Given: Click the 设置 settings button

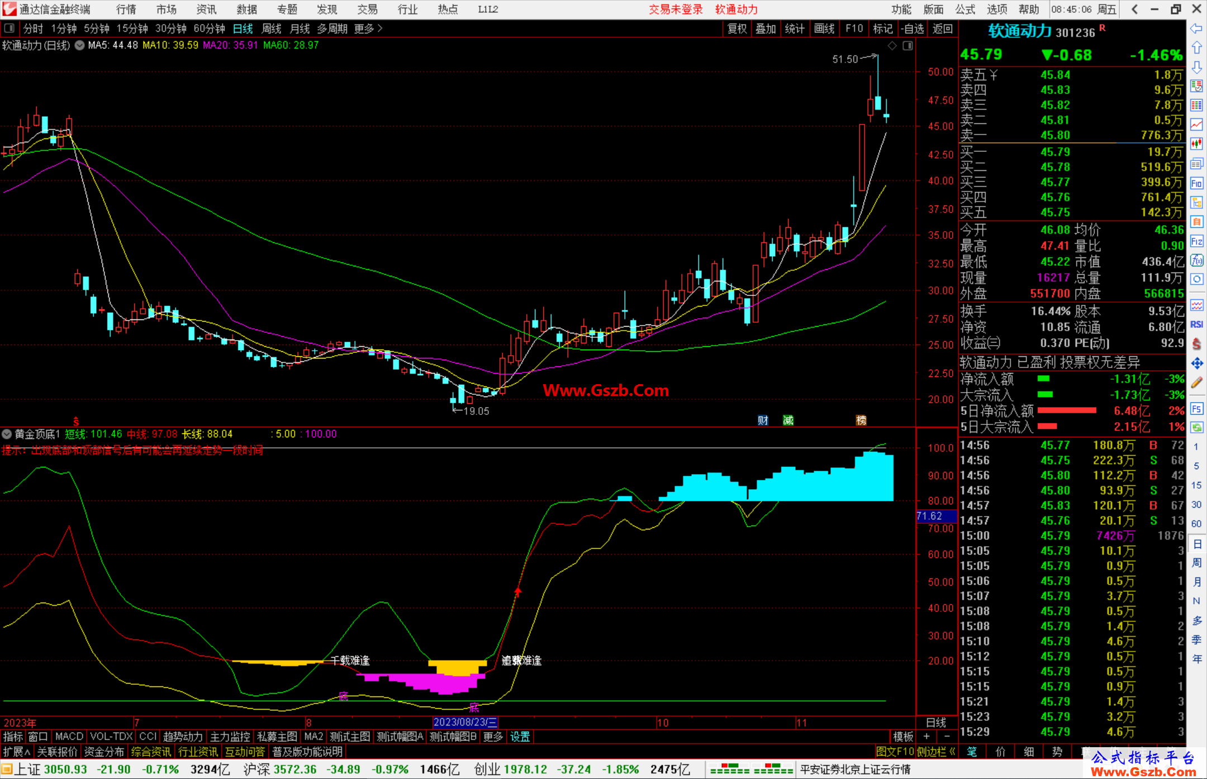Looking at the screenshot, I should pos(520,737).
